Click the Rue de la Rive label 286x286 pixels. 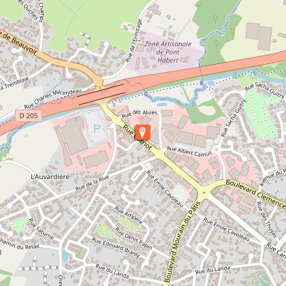[92, 183]
